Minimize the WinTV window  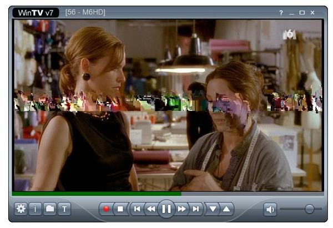(291, 13)
